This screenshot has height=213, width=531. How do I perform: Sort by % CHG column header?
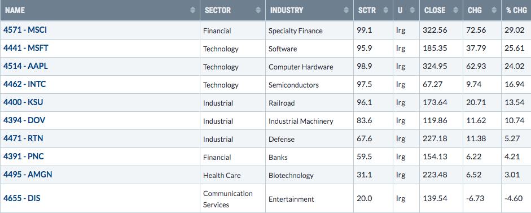pyautogui.click(x=516, y=10)
